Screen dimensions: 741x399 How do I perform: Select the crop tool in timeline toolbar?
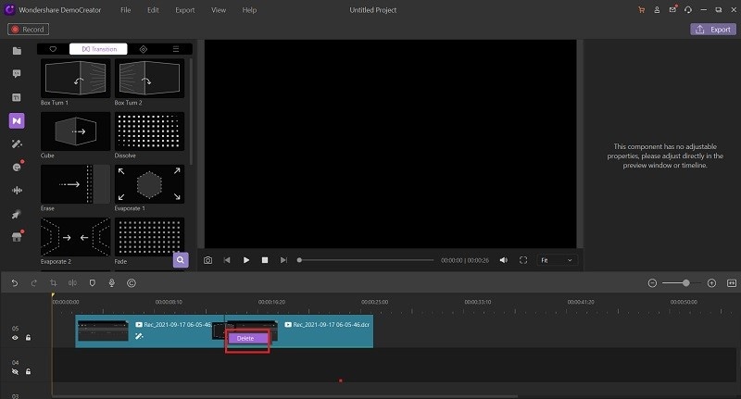(54, 283)
